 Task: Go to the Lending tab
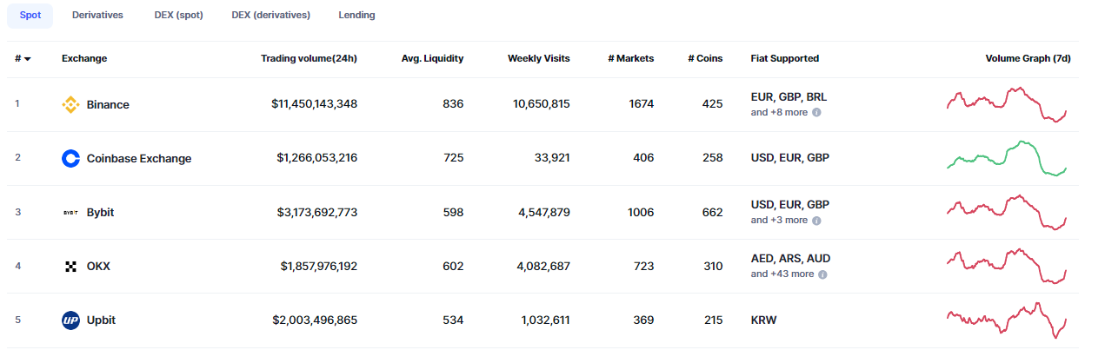(356, 16)
